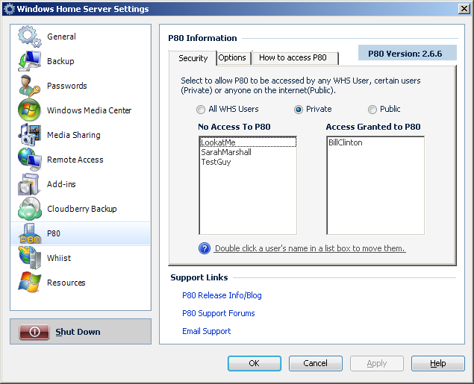
Task: Click the double click a user's name hint link
Action: click(310, 248)
